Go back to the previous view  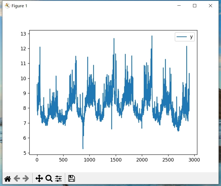pyautogui.click(x=17, y=178)
